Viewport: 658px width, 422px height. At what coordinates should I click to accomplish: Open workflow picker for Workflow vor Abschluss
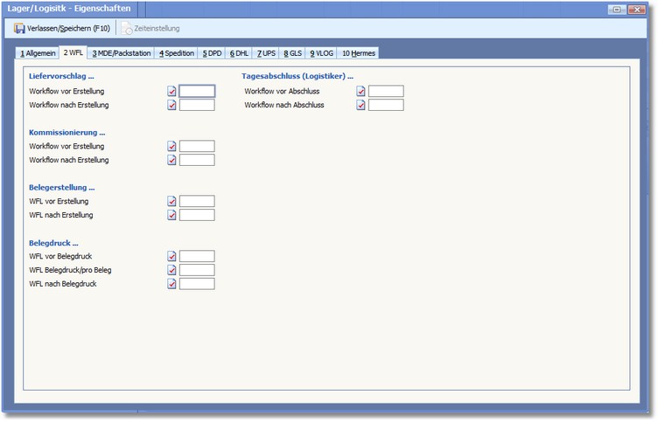(360, 91)
